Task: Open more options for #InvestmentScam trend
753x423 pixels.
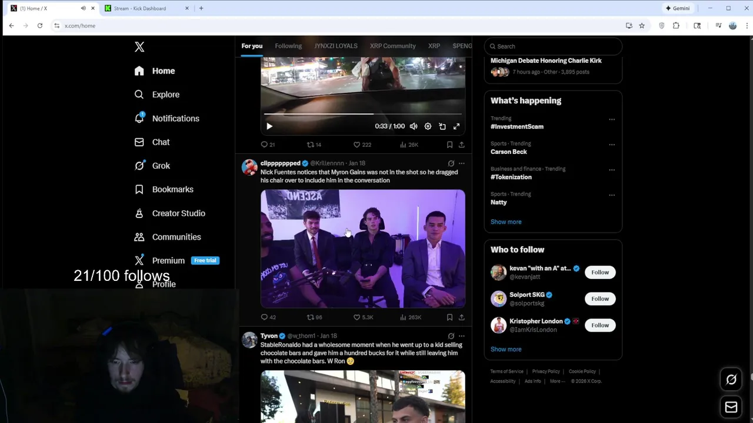Action: (612, 119)
